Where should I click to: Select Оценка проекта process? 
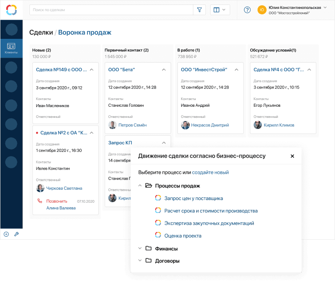click(182, 236)
